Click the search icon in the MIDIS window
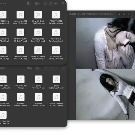Screen dimensions: 135x135 [x=64, y=68]
